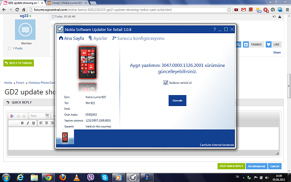Report post via warning triangle icon
Image resolution: width=291 pixels, height=182 pixels.
click(280, 17)
